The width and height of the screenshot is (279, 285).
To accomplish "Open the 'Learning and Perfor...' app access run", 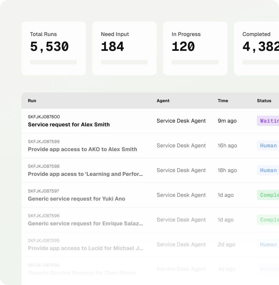I will pyautogui.click(x=85, y=174).
